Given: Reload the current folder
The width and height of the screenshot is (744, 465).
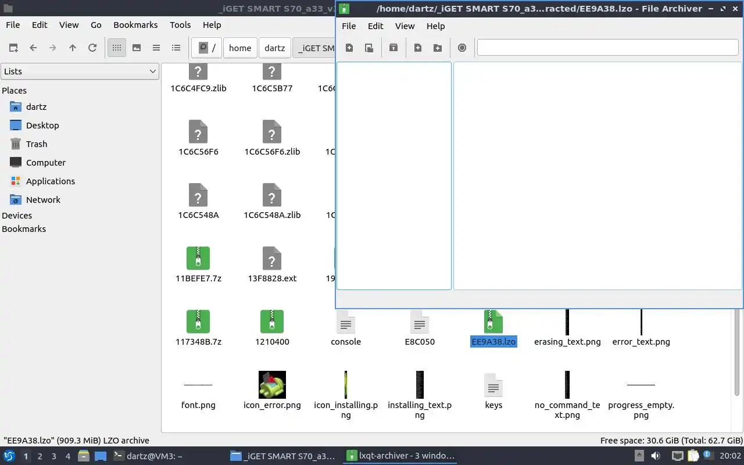Looking at the screenshot, I should [92, 48].
